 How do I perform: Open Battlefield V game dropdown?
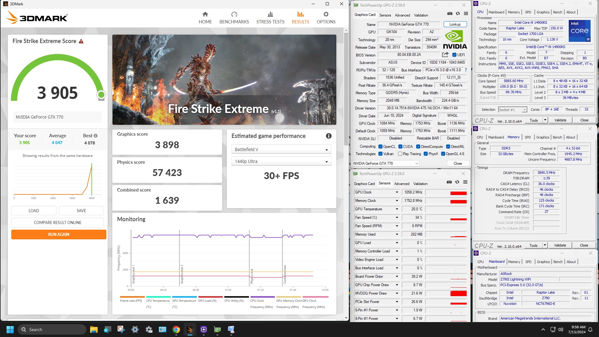(x=281, y=149)
